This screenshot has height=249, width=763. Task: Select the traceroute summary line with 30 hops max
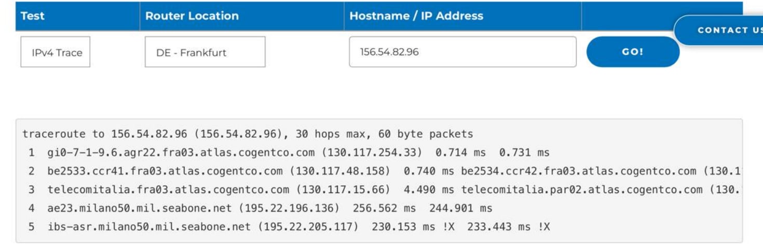pyautogui.click(x=248, y=134)
